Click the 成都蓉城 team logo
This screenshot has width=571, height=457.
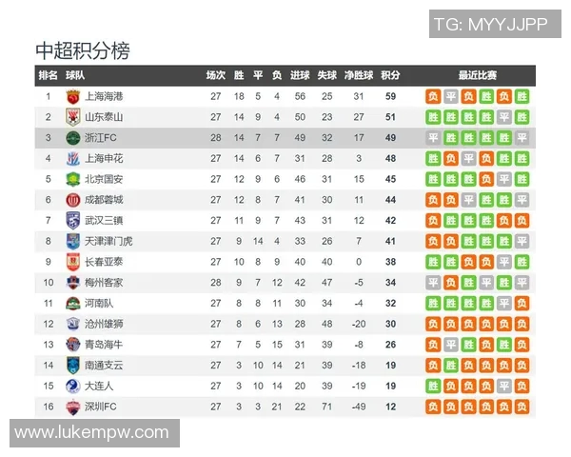point(73,200)
